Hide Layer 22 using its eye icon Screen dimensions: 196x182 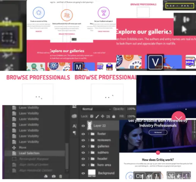click(x=83, y=126)
